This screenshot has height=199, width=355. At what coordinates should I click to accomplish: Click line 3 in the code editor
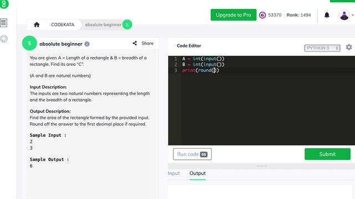tap(261, 70)
